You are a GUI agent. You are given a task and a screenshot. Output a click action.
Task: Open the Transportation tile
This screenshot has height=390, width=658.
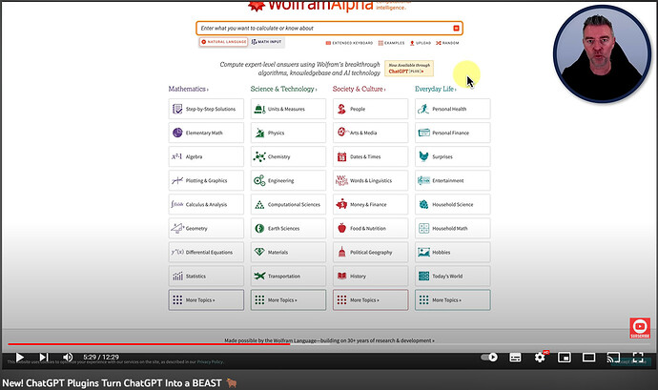point(288,277)
